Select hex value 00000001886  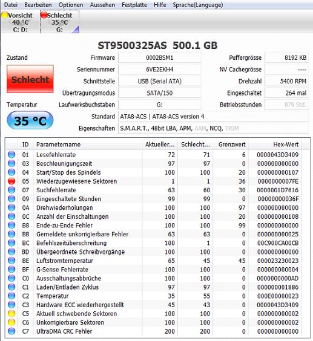tap(278, 287)
